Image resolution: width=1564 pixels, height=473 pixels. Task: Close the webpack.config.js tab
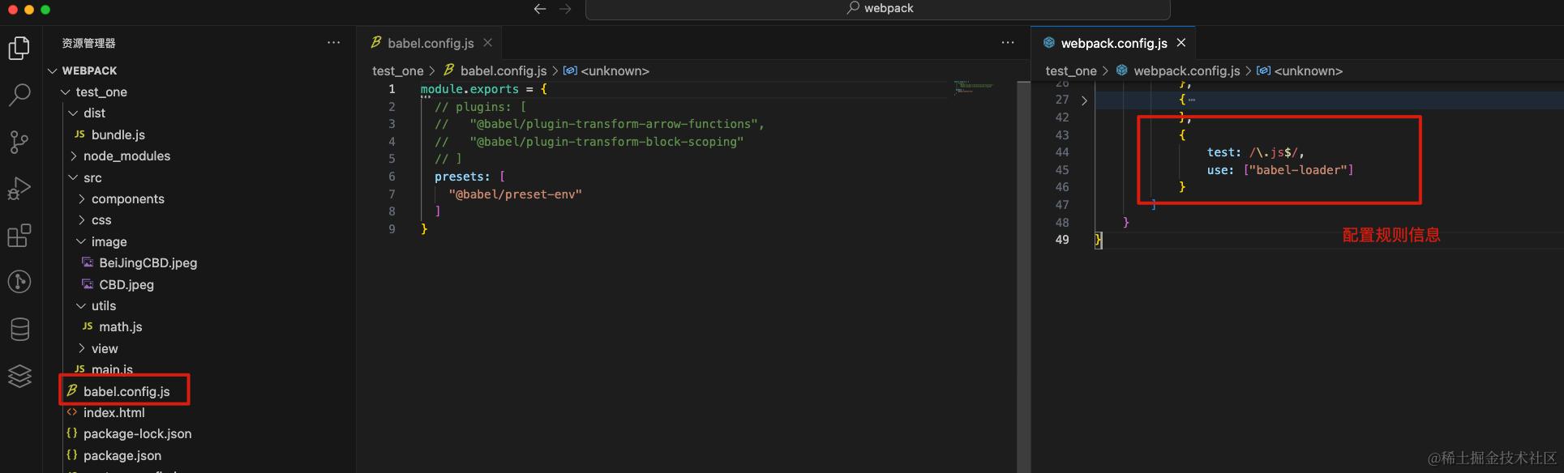(x=1181, y=43)
